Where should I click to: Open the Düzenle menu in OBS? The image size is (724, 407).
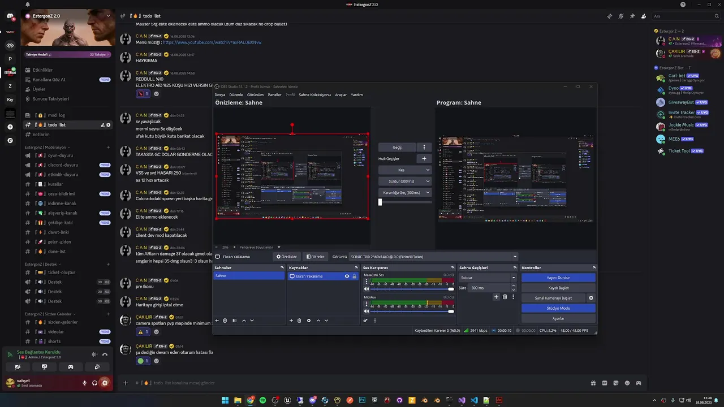click(x=236, y=95)
